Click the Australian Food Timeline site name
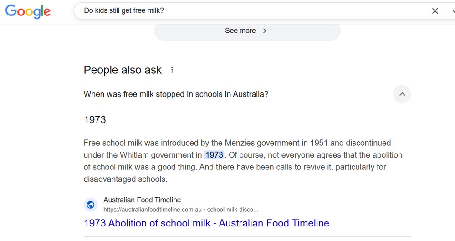 coord(142,200)
